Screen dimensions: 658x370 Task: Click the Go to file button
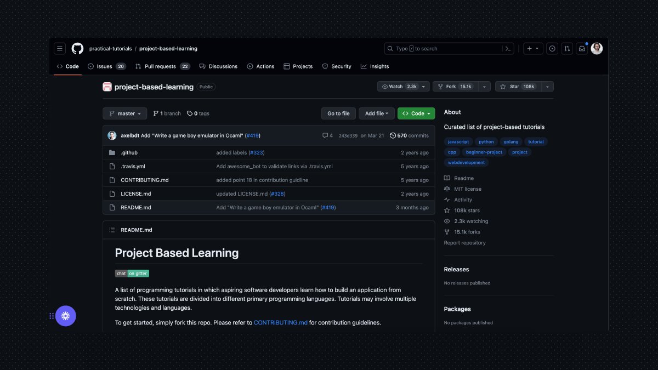pos(338,113)
